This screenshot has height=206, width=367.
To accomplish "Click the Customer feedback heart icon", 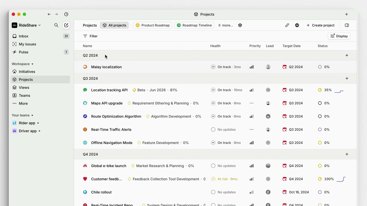I will [85, 179].
